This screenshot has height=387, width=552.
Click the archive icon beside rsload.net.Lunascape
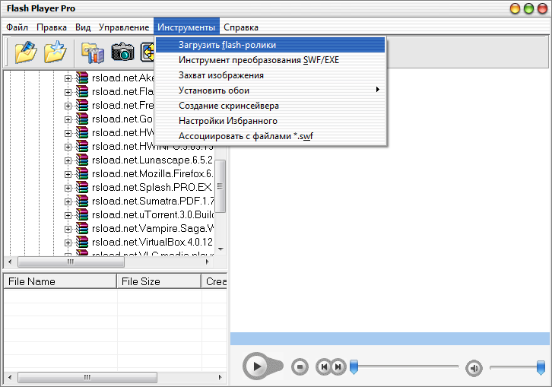[82, 160]
